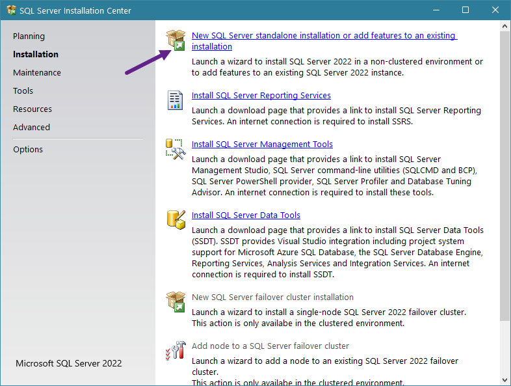Click text 'An internet connection is required to install SSRS'
This screenshot has height=386, width=511.
[x=319, y=121]
